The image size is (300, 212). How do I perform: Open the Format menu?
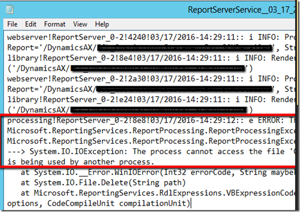click(55, 24)
